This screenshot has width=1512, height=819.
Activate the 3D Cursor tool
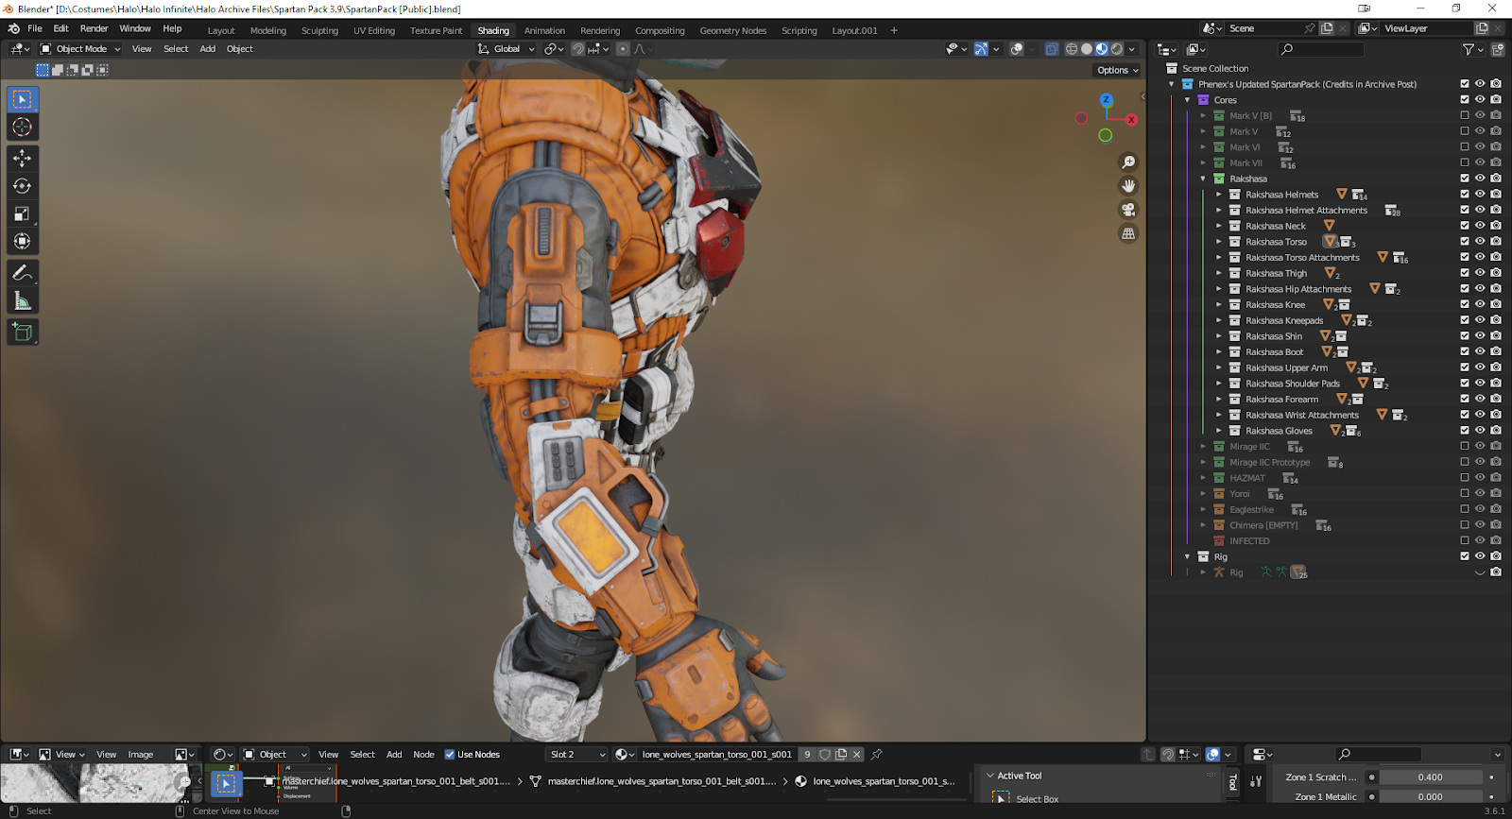click(23, 127)
